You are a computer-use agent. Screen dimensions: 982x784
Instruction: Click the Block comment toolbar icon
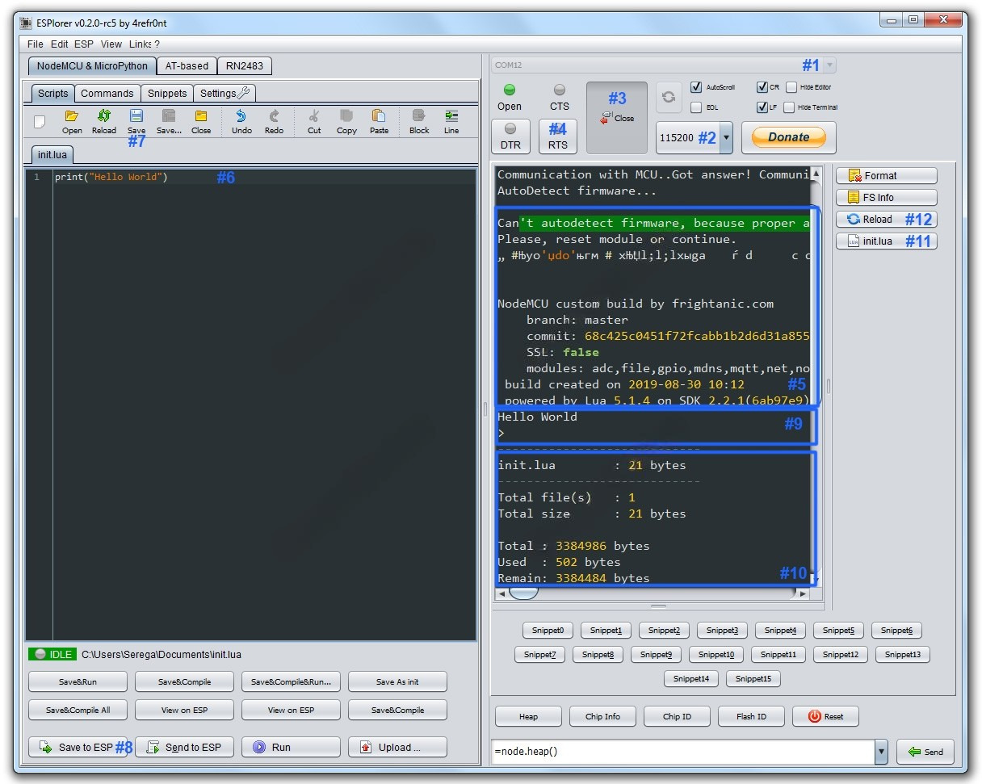point(419,117)
